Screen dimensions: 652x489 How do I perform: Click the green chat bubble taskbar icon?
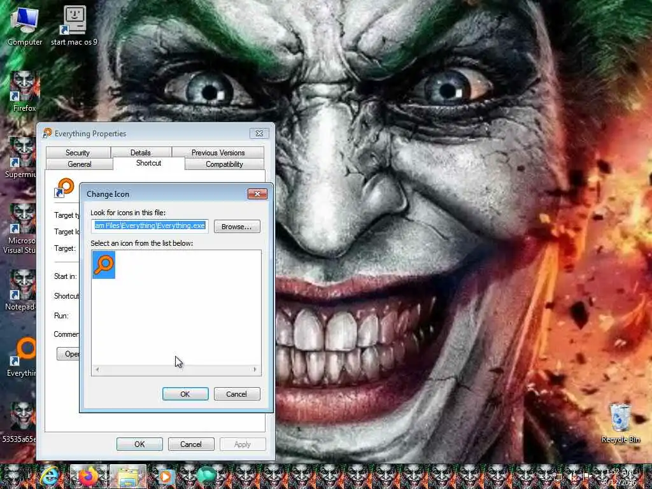207,475
